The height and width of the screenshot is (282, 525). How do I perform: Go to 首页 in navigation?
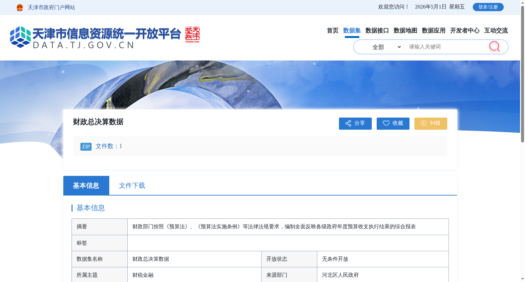point(332,30)
